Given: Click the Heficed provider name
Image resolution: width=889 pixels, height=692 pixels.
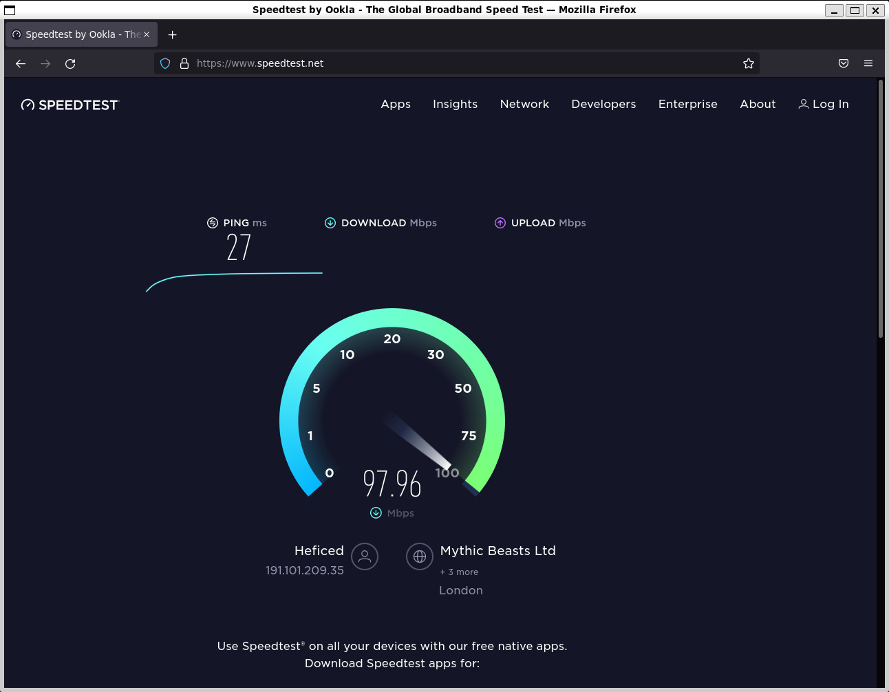Looking at the screenshot, I should [319, 550].
